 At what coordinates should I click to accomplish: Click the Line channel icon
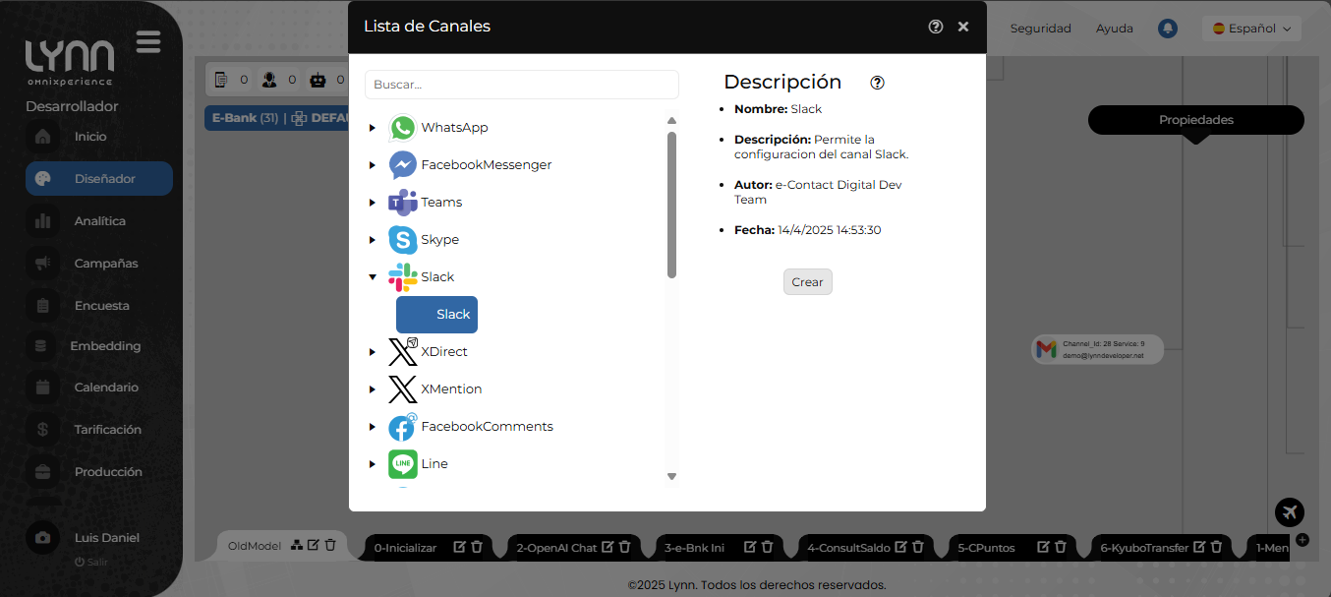point(402,464)
